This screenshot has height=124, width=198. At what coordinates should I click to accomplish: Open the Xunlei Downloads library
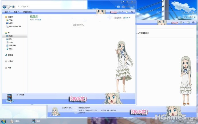click(x=12, y=45)
